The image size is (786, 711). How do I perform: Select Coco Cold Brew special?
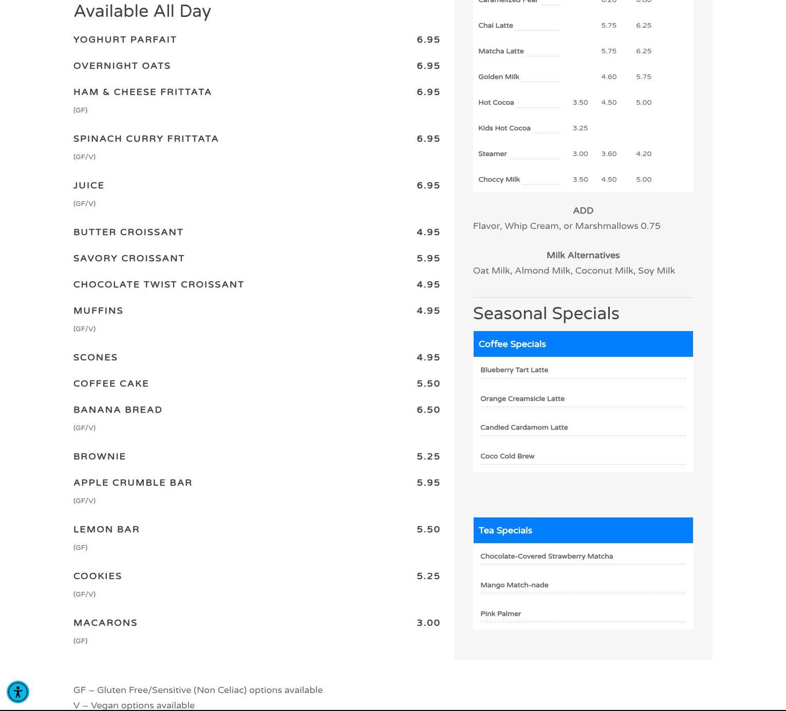coord(508,456)
